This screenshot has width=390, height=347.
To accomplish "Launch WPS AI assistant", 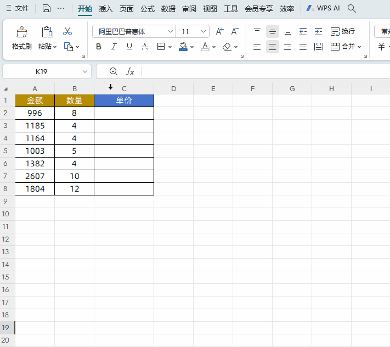I will pyautogui.click(x=323, y=8).
